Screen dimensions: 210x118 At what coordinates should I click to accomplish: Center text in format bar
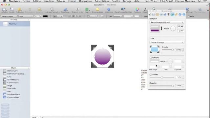pyautogui.click(x=73, y=16)
